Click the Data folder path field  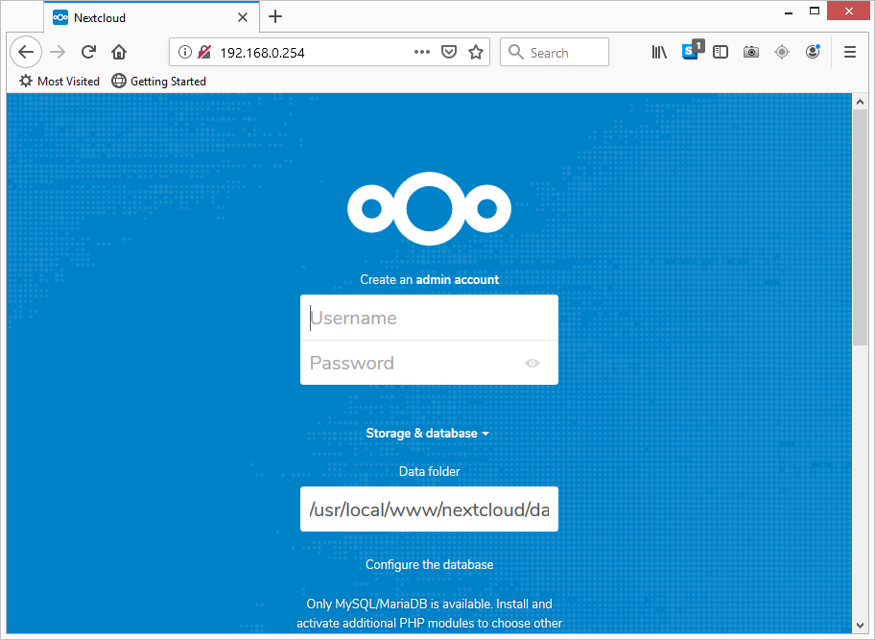coord(429,509)
